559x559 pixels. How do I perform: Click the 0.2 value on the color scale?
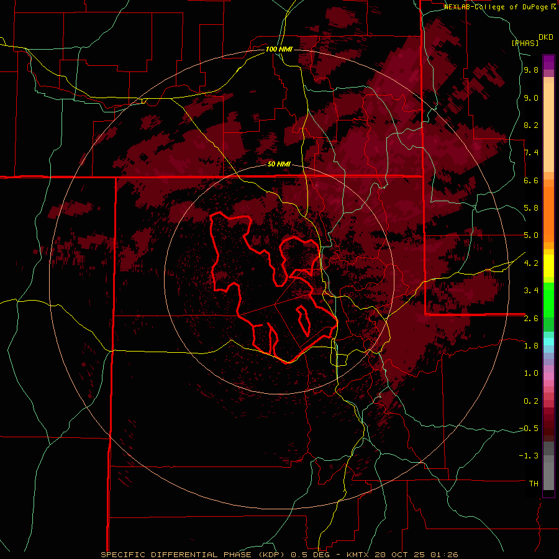click(531, 401)
